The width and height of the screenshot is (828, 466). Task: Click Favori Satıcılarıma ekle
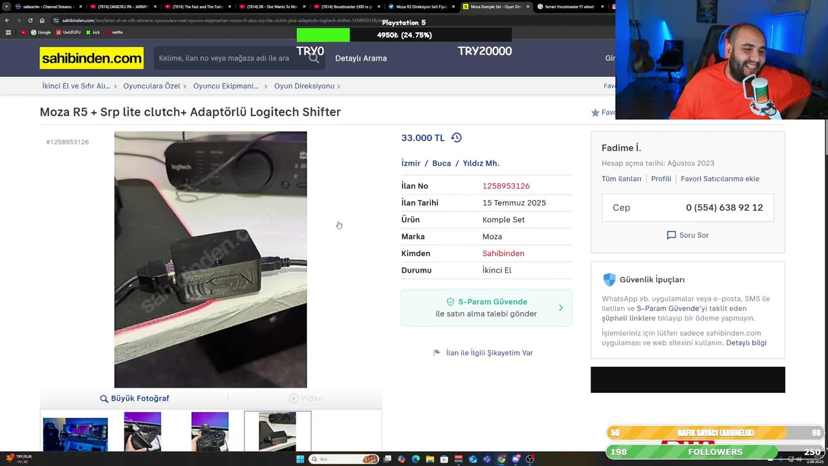tap(720, 179)
